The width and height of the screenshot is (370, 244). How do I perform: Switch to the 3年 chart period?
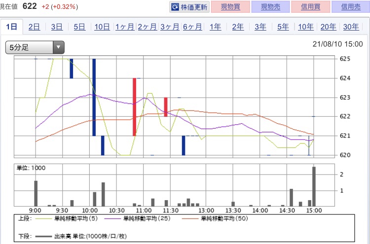tap(260, 27)
